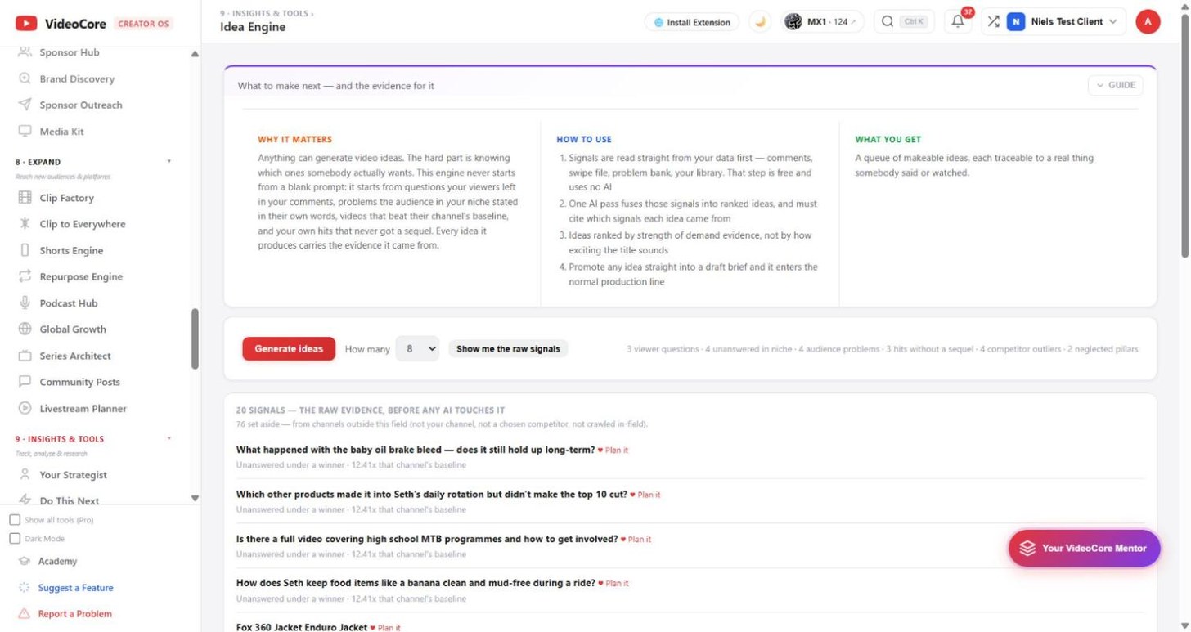Image resolution: width=1191 pixels, height=632 pixels.
Task: Click the sidebar scrollbar thumb
Action: [x=195, y=338]
